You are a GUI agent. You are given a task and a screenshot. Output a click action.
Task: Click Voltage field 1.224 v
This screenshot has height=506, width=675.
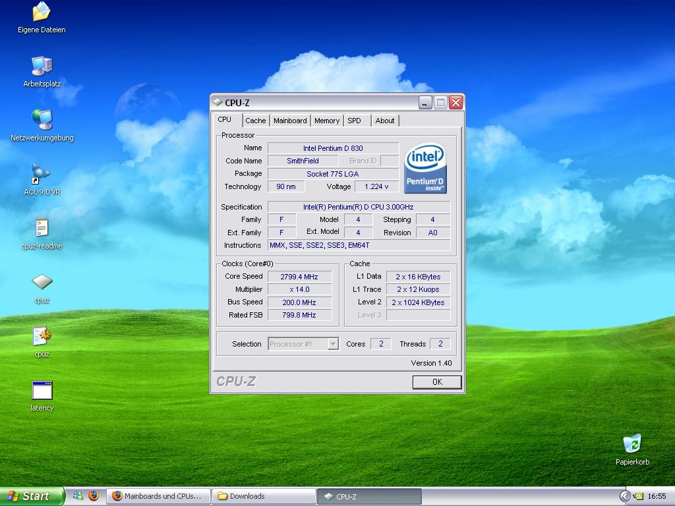tap(376, 186)
